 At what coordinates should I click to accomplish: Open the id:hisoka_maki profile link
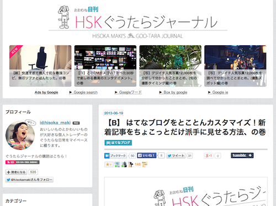pyautogui.click(x=55, y=123)
